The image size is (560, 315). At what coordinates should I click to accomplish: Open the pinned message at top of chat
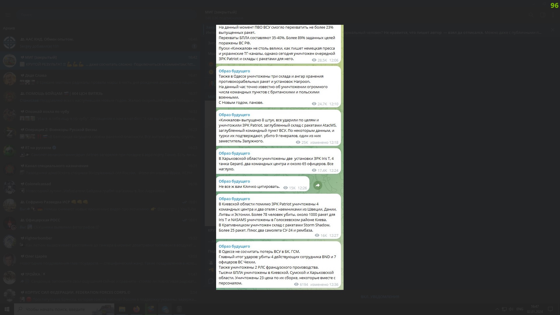click(x=376, y=30)
